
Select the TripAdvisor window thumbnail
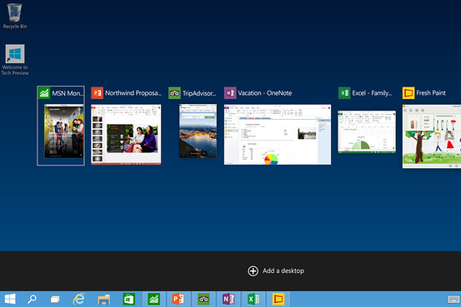click(198, 131)
